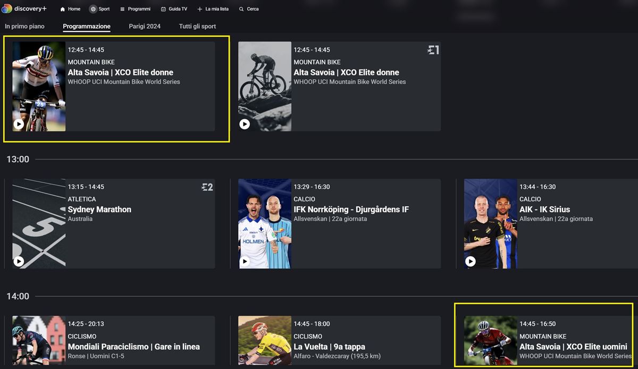
Task: Click the IFK Norrköping - Djurgårdens IF title
Action: [x=351, y=209]
